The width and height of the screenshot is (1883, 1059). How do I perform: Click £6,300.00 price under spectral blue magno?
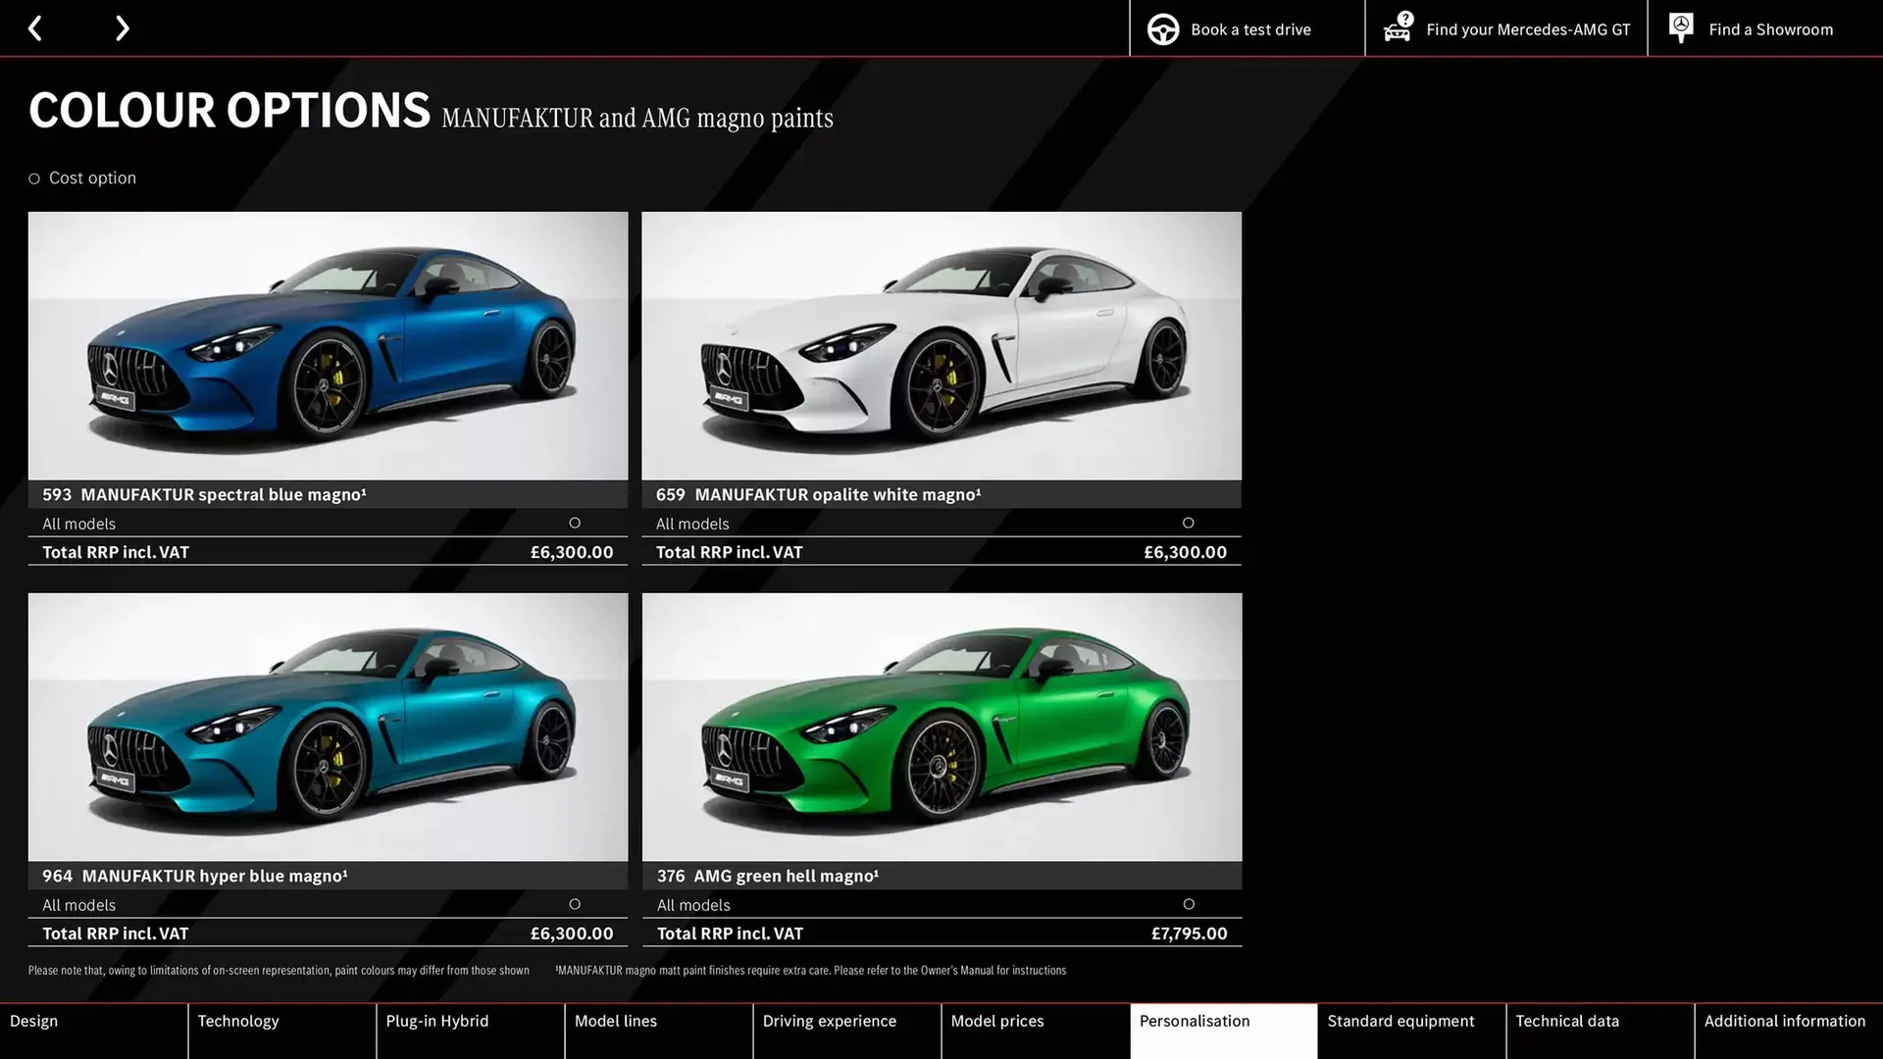tap(572, 552)
